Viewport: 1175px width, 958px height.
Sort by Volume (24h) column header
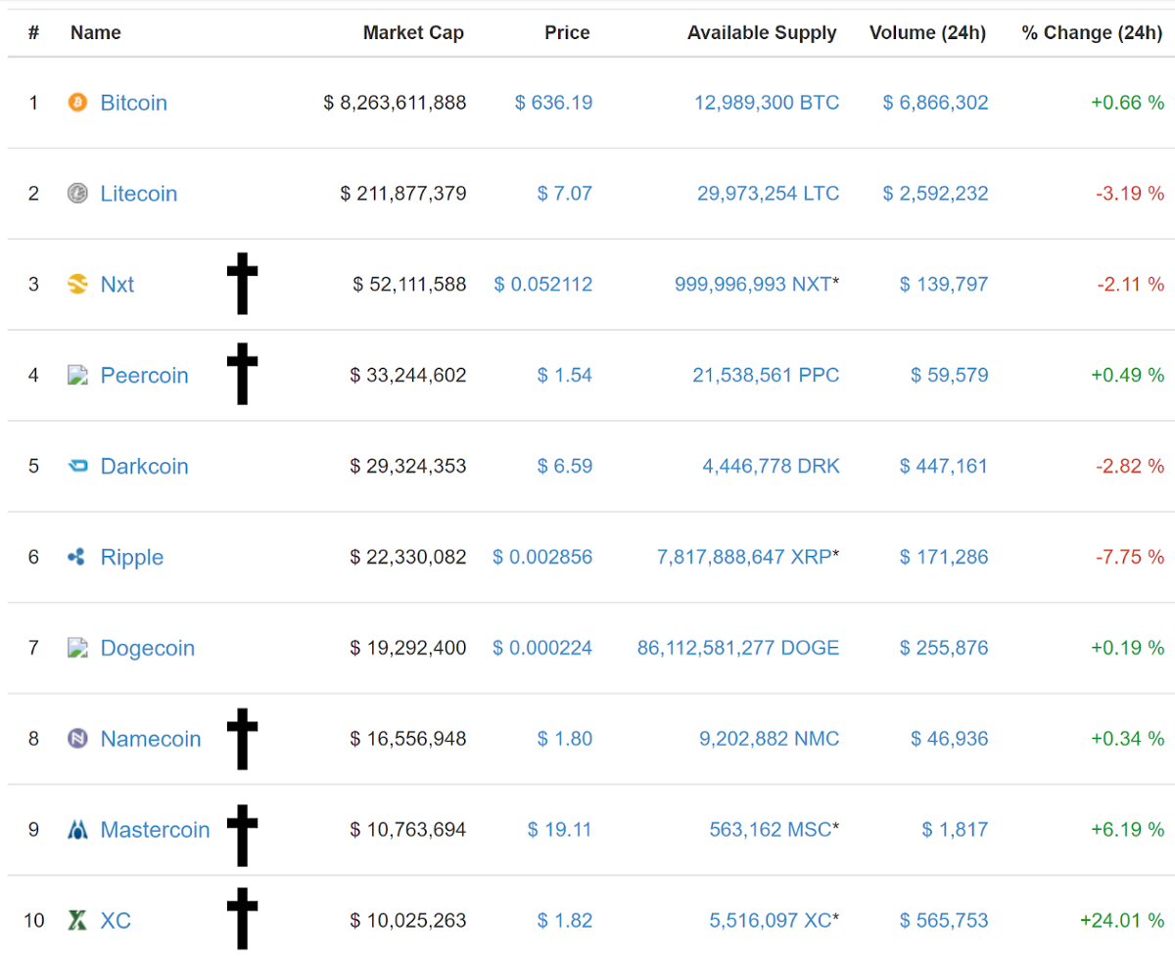click(927, 32)
